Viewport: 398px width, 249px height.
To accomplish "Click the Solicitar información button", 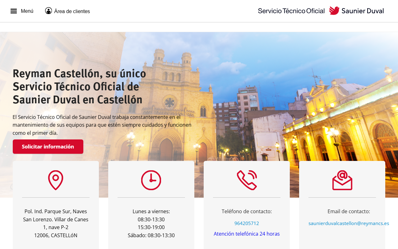I will [x=48, y=147].
